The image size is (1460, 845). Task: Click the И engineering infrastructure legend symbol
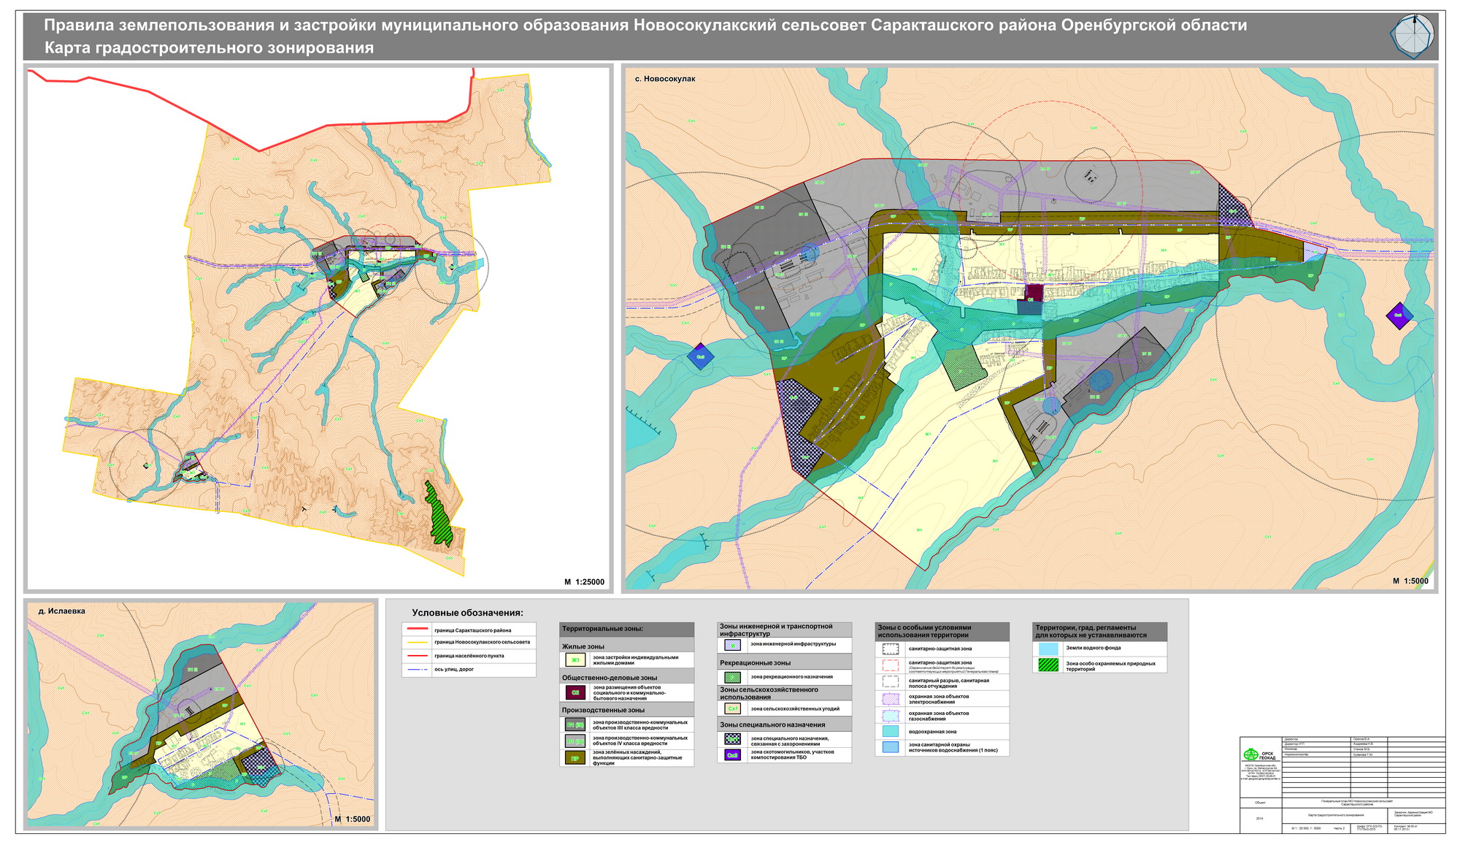(x=732, y=645)
